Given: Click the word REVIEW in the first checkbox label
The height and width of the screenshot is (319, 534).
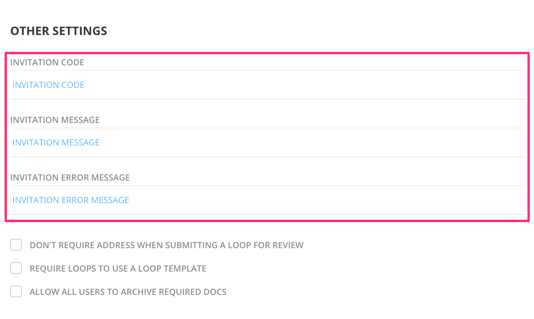Looking at the screenshot, I should tap(288, 245).
